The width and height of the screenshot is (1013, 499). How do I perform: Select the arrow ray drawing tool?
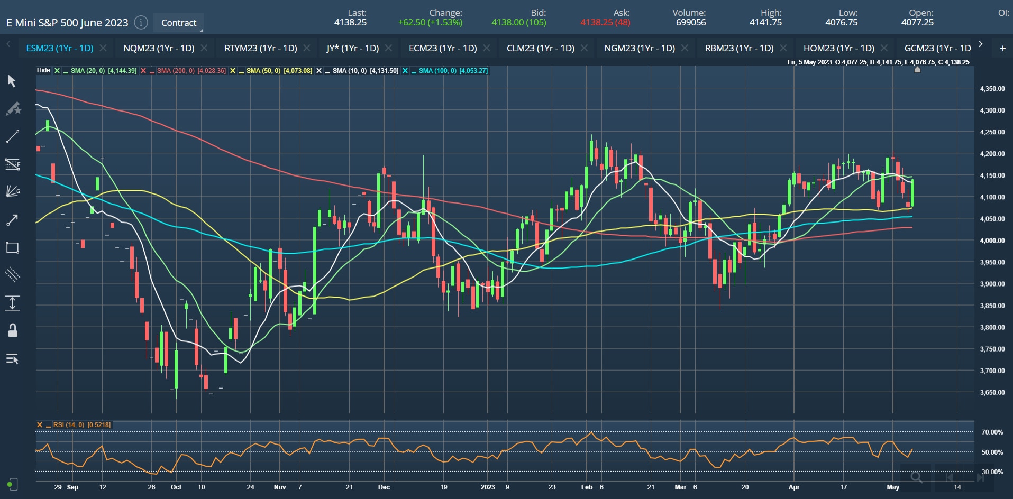tap(12, 220)
